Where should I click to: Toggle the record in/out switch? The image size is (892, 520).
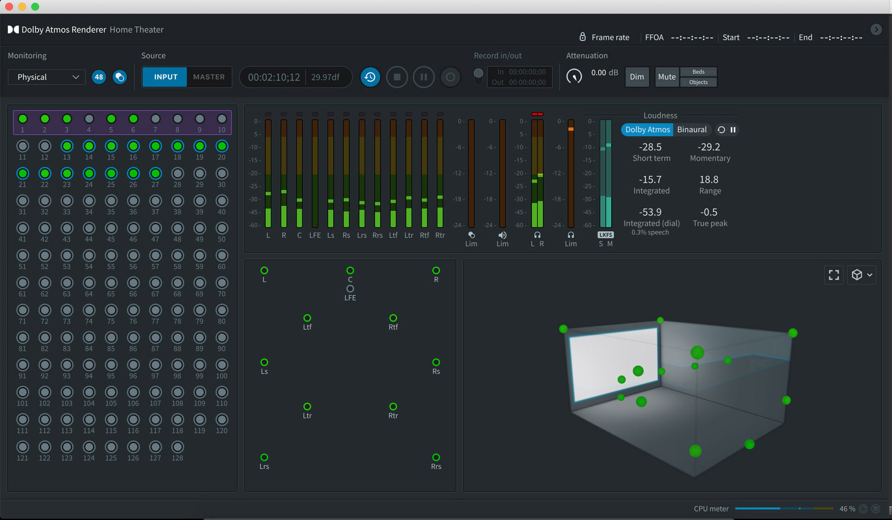coord(478,76)
